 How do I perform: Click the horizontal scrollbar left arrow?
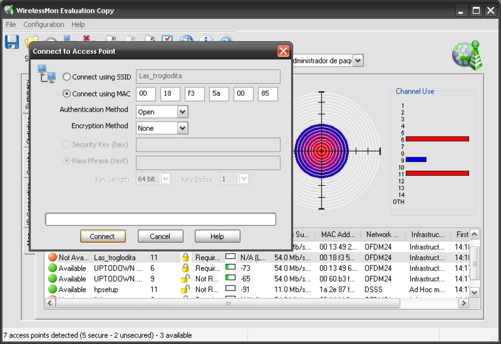[x=50, y=303]
